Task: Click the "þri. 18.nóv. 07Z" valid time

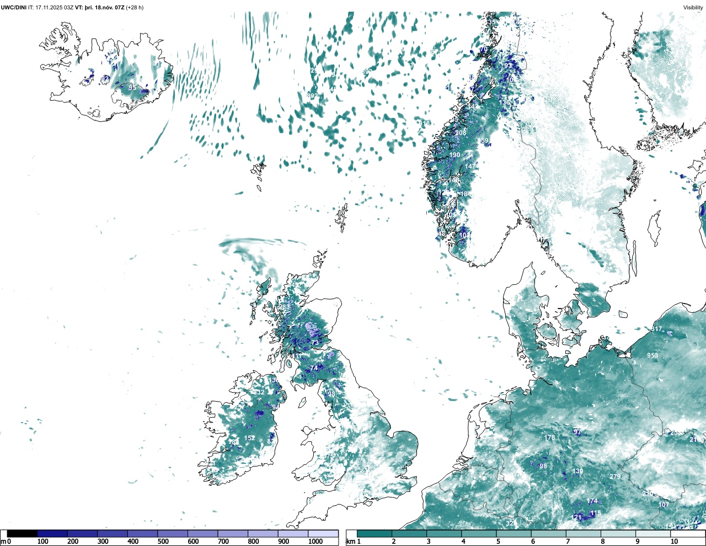Action: tap(105, 7)
